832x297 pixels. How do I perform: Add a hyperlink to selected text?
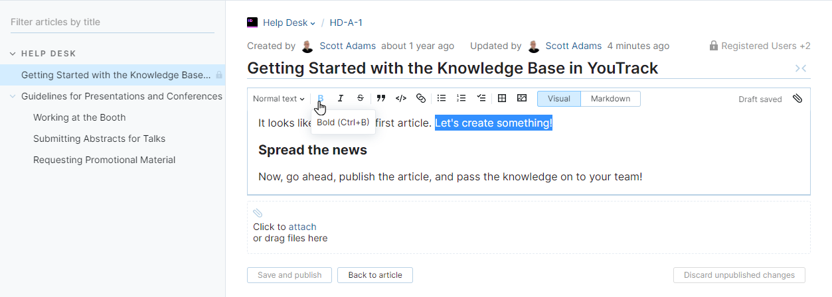420,99
